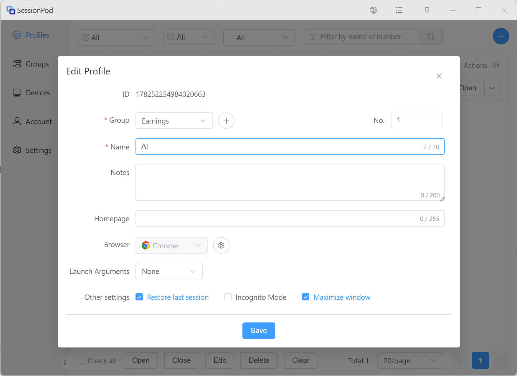This screenshot has width=517, height=376.
Task: Expand the Chrome browser dropdown
Action: point(171,245)
